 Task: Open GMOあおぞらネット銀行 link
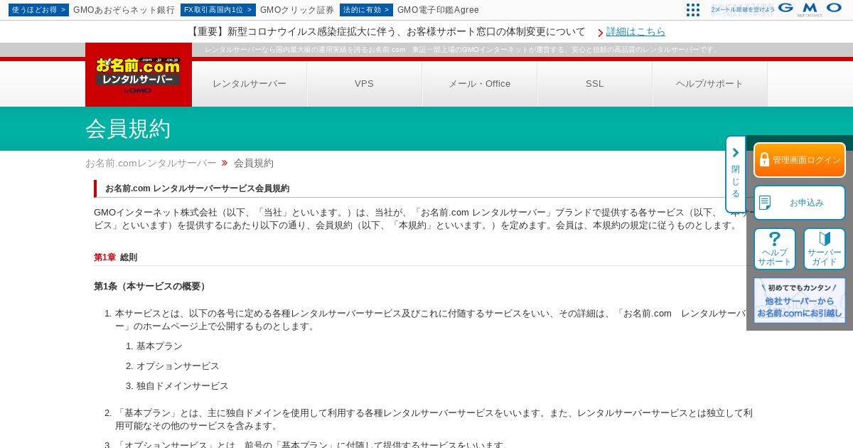click(x=124, y=10)
